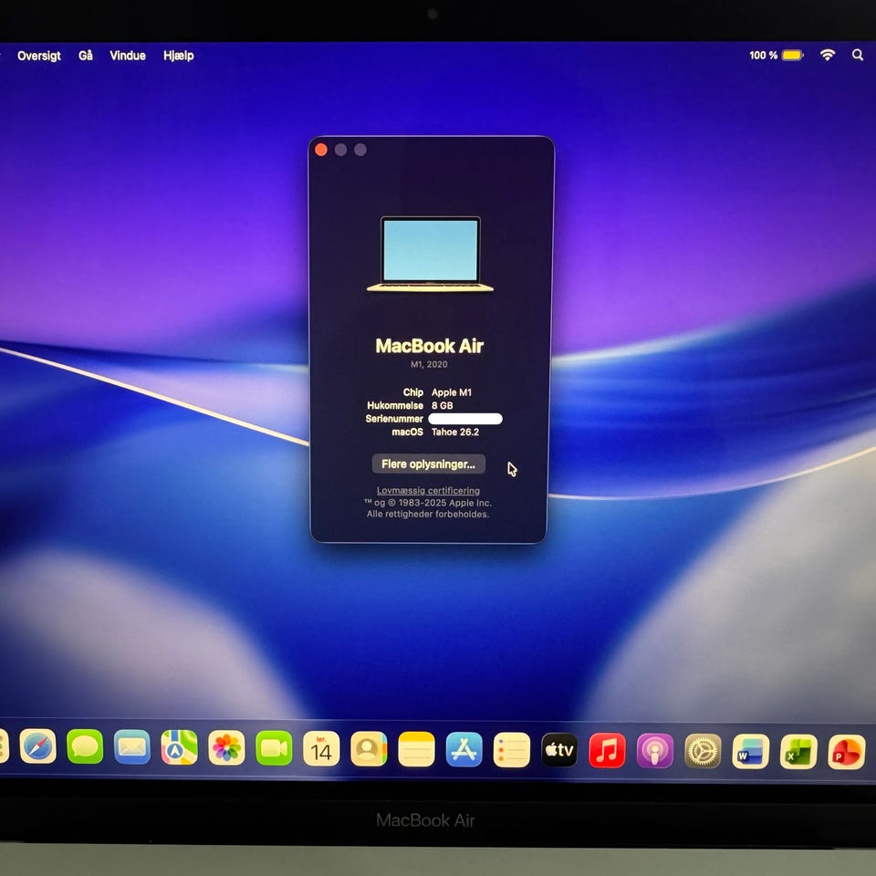Open Safari from the Dock
Image resolution: width=876 pixels, height=876 pixels.
point(38,746)
